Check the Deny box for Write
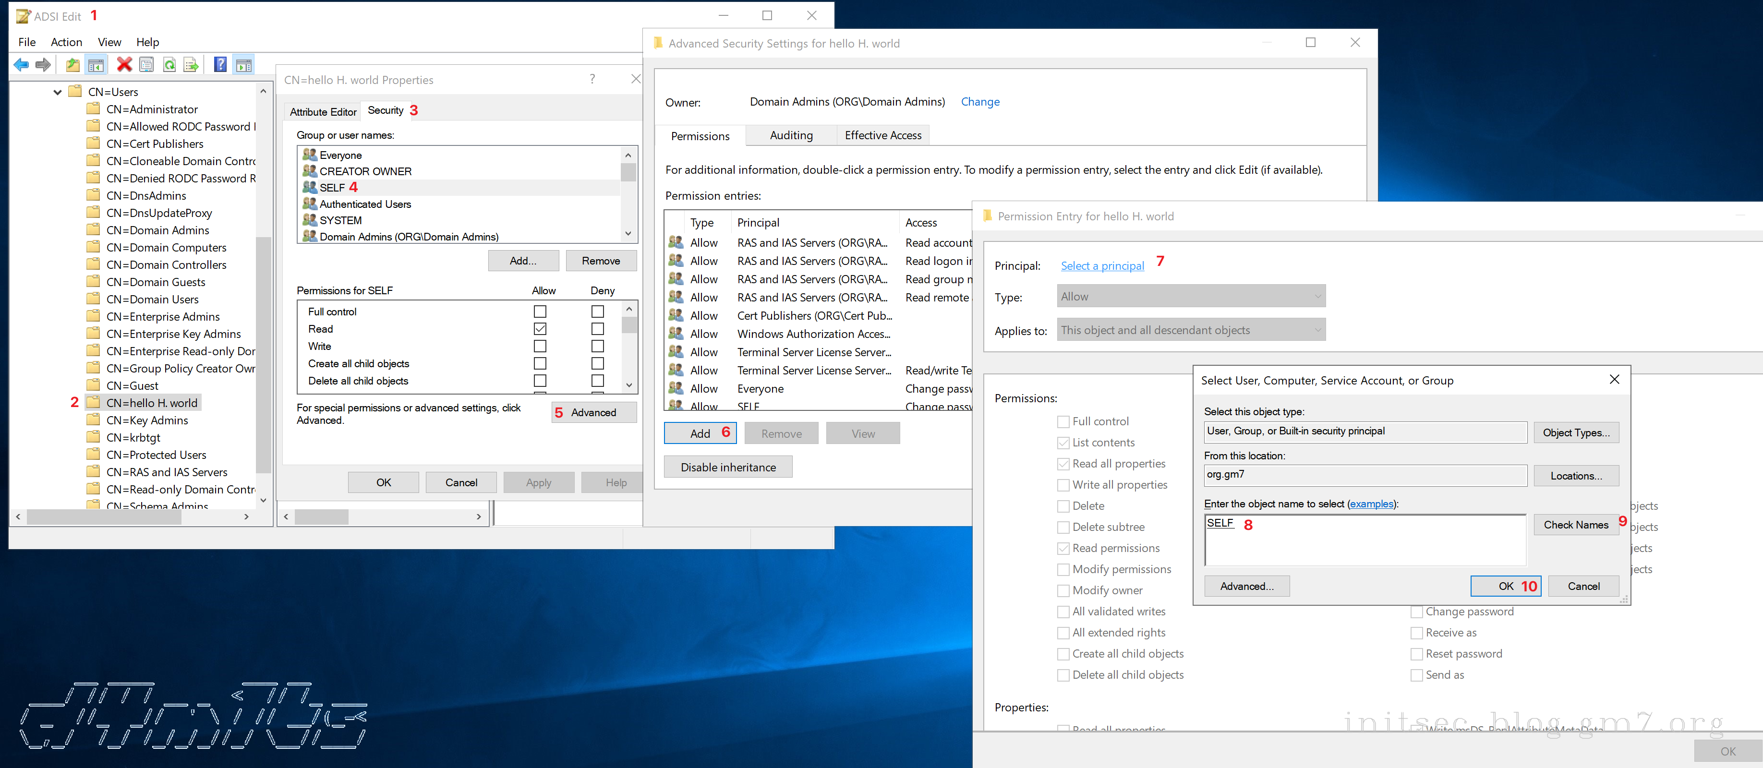1763x768 pixels. [x=597, y=347]
